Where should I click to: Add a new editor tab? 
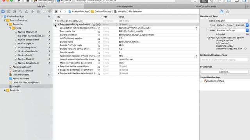(x=248, y=7)
